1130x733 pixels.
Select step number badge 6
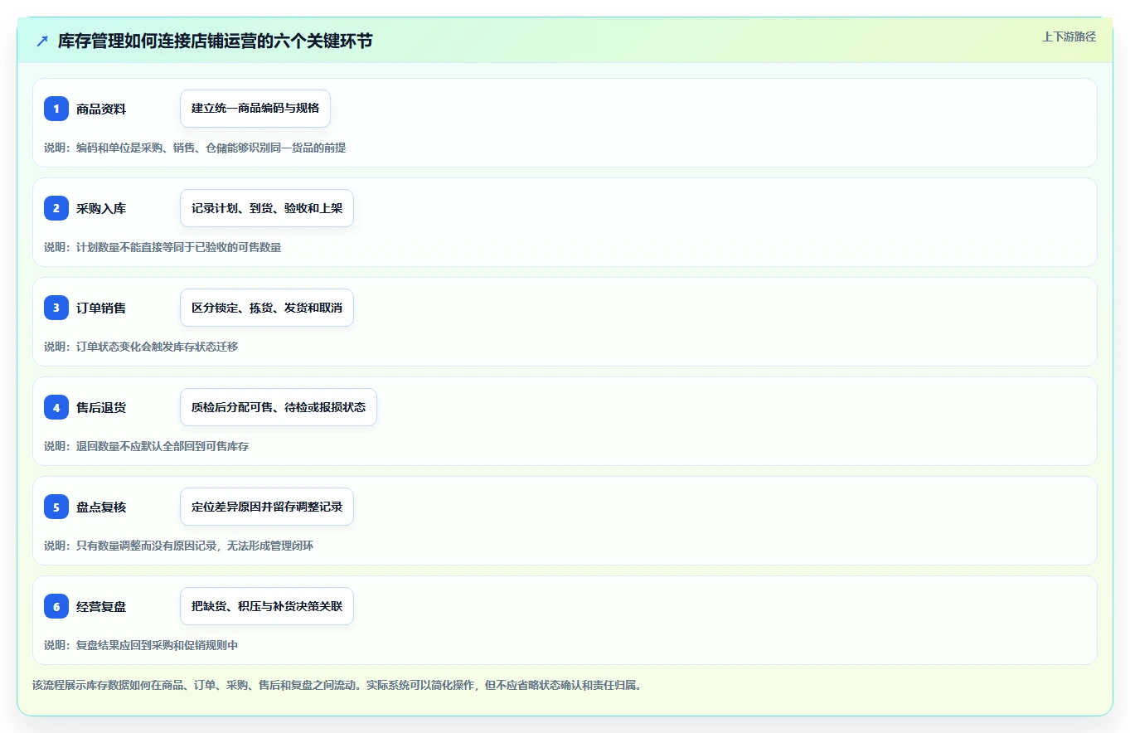56,606
